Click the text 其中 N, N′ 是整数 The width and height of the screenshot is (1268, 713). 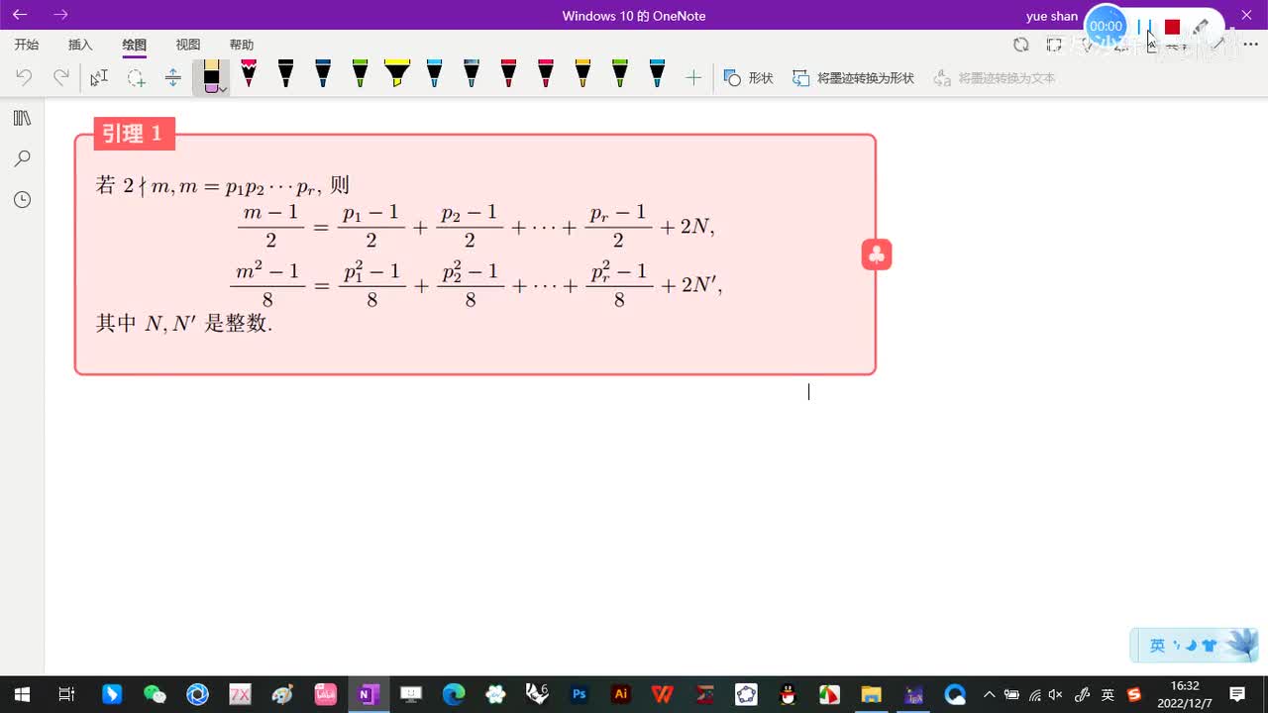(183, 323)
